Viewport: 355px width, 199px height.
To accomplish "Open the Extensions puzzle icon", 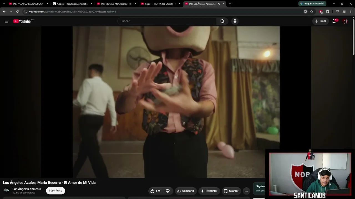I will click(328, 12).
